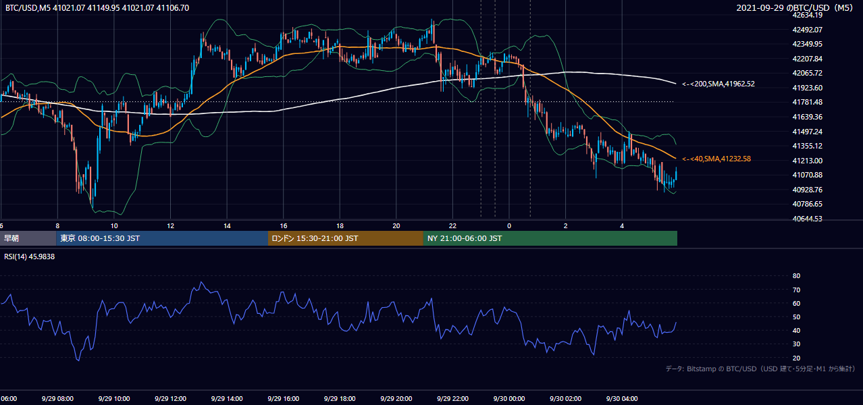Click price axis label 42634.19
This screenshot has height=405, width=863.
pyautogui.click(x=807, y=15)
